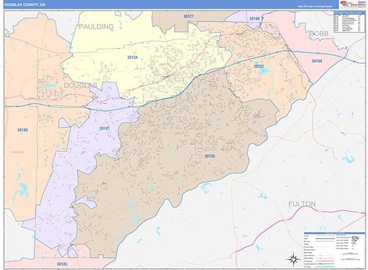Screen dimensions: 368x270
Task: Click the Market Maps logo
Action: coord(349,4)
